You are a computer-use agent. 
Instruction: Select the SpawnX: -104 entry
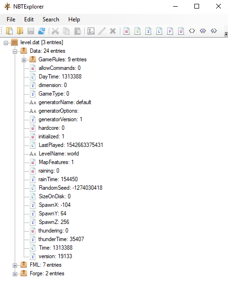tap(55, 205)
